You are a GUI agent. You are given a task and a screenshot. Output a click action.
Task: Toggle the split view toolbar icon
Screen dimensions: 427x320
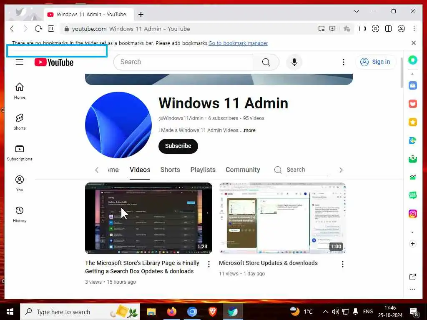pos(388,29)
